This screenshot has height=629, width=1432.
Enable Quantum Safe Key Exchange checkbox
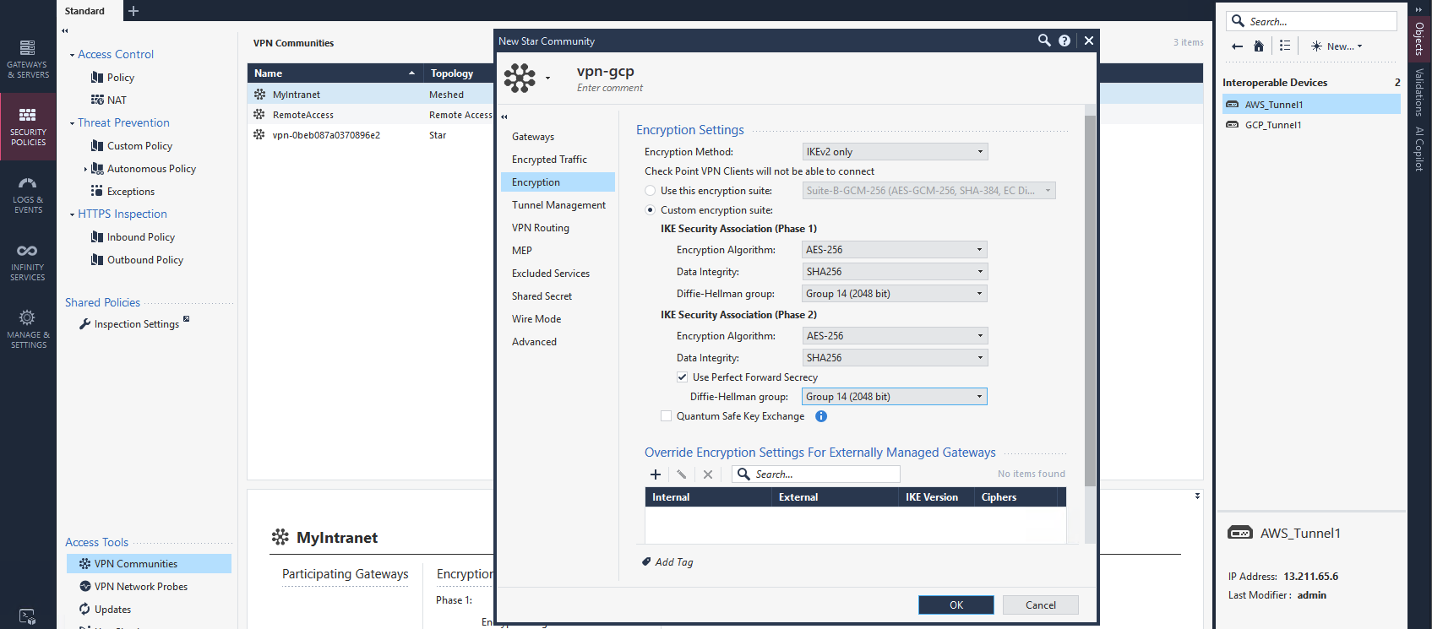[x=667, y=416]
